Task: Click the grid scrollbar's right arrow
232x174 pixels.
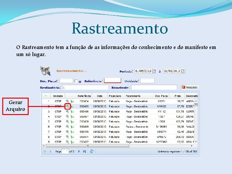Action: click(192, 146)
